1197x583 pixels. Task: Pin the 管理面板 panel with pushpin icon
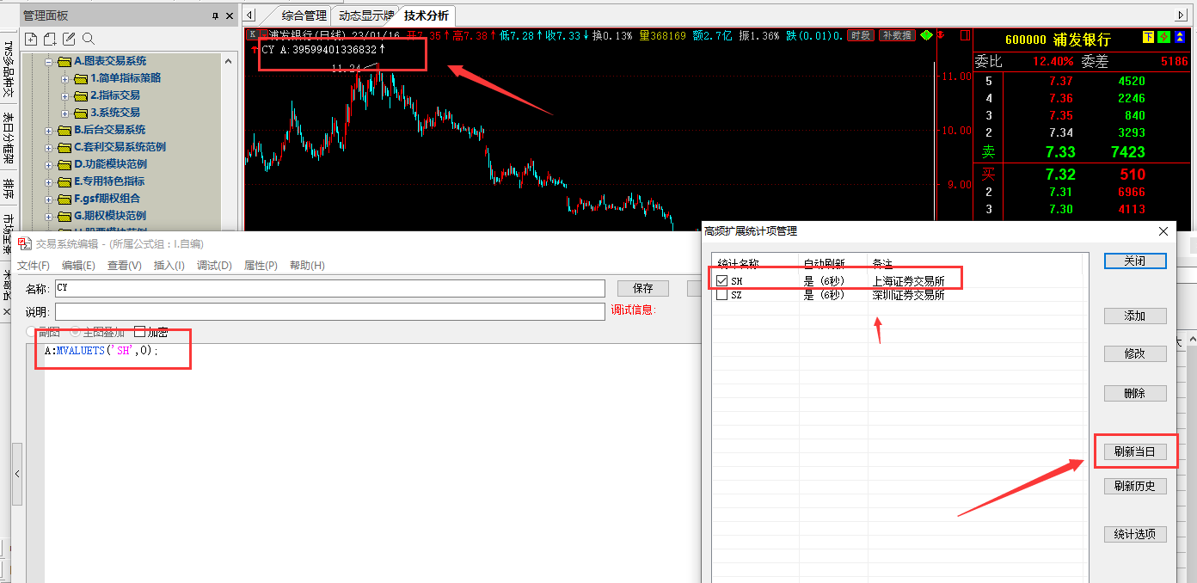215,15
